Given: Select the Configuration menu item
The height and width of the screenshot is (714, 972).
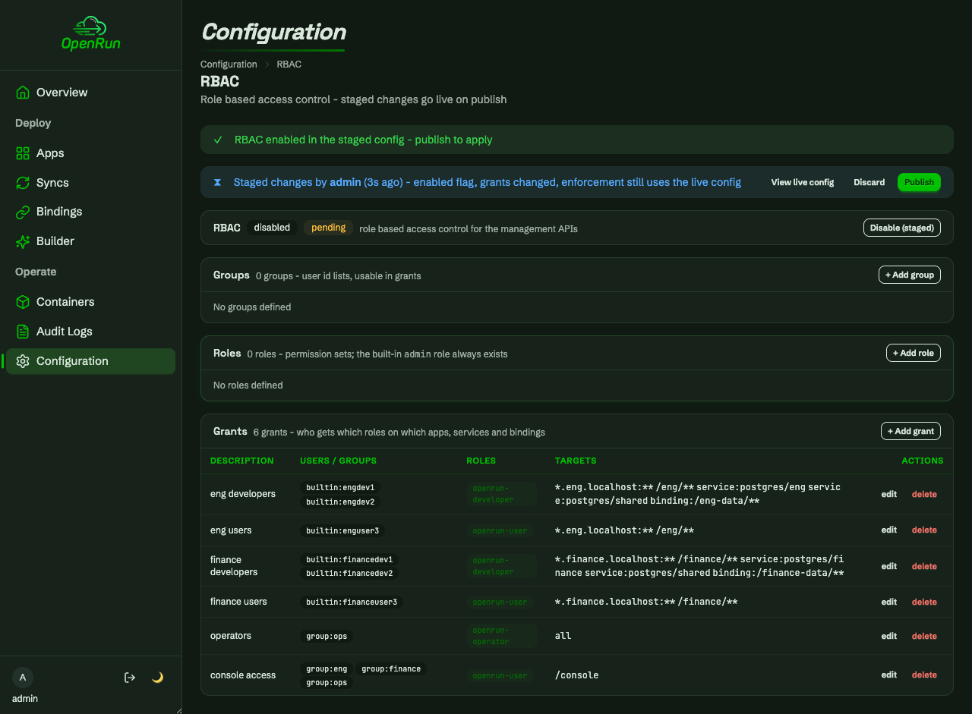Looking at the screenshot, I should click(x=90, y=361).
